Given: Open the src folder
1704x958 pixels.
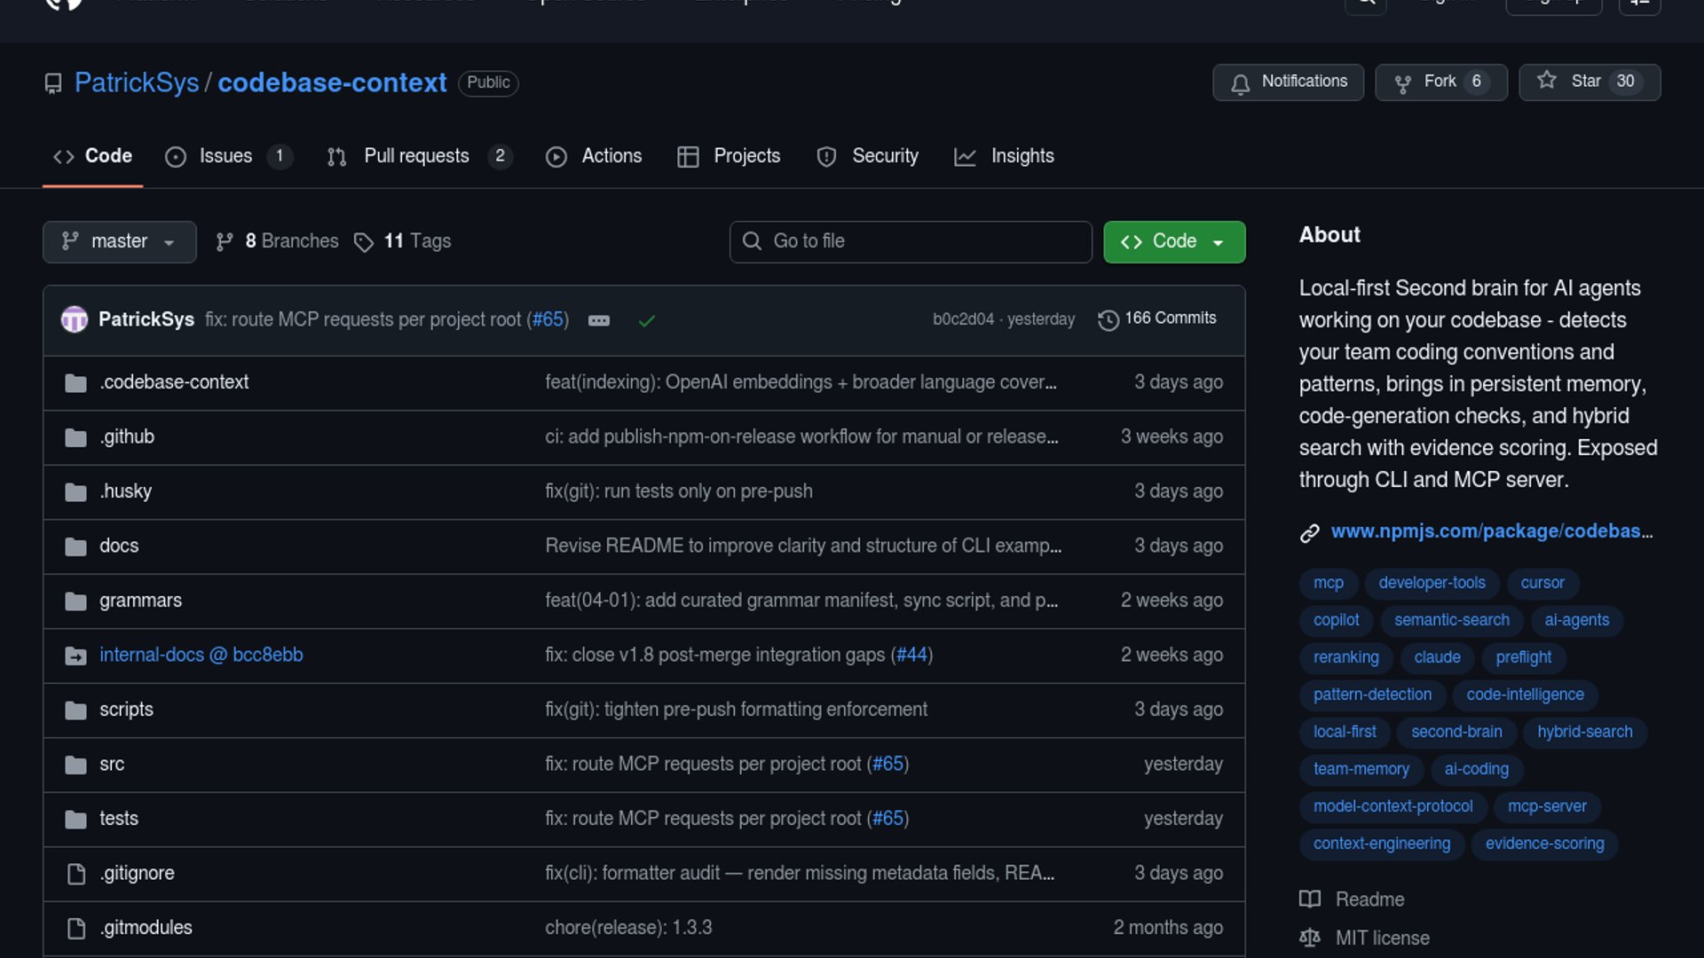Looking at the screenshot, I should pos(112,764).
